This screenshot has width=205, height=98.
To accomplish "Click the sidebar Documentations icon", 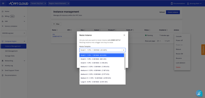I will point(2,75).
